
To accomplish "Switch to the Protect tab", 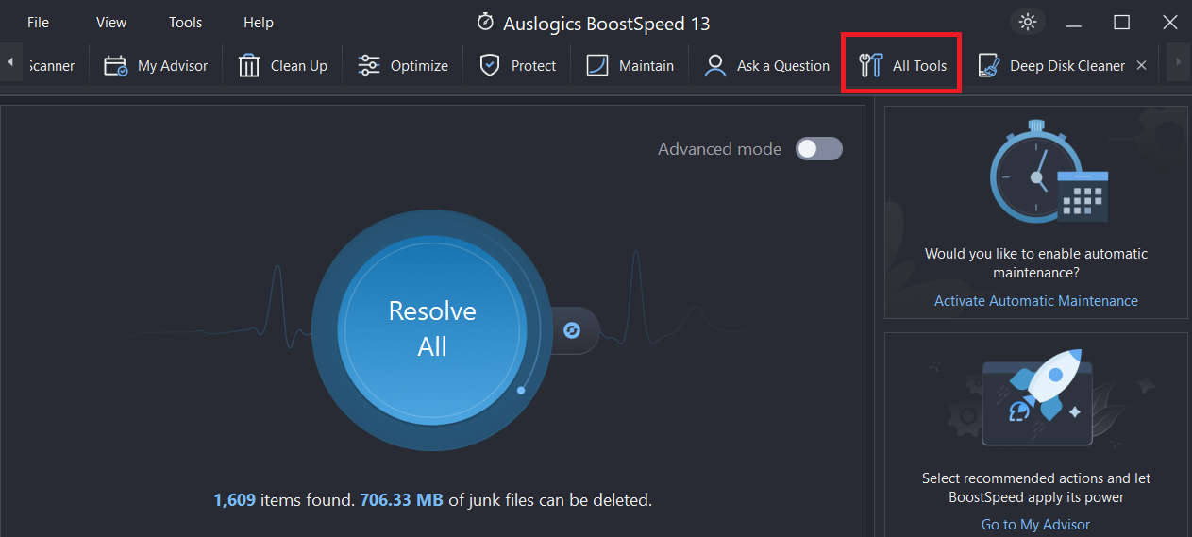I will (x=517, y=65).
